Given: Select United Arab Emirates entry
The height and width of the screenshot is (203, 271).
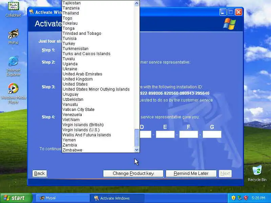Looking at the screenshot, I should point(98,74).
